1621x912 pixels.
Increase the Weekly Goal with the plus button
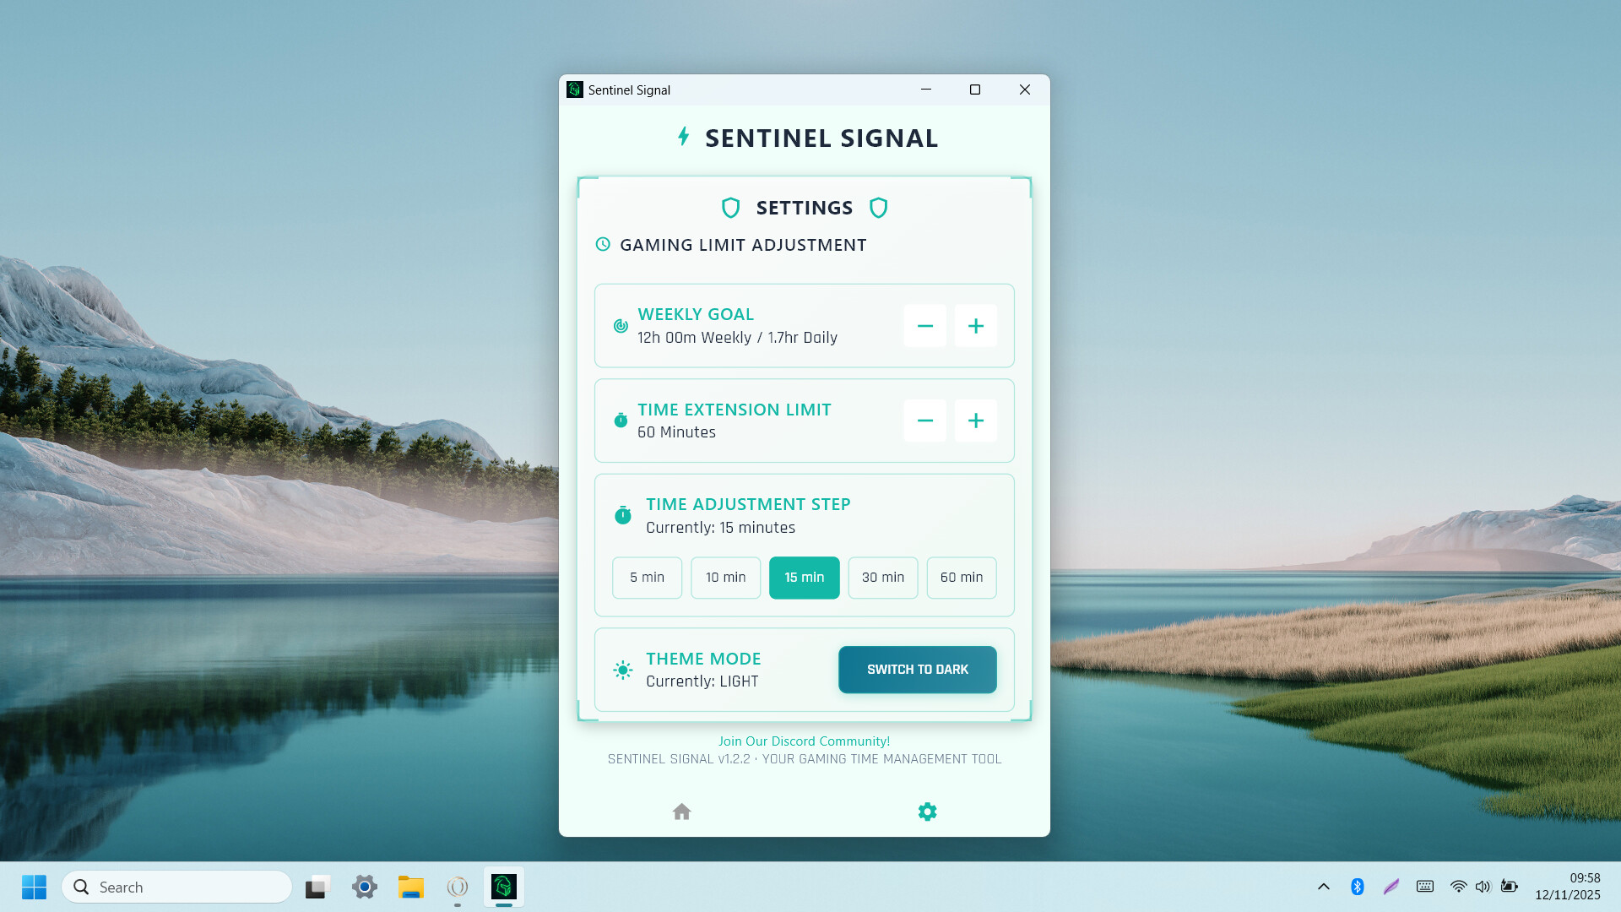(x=976, y=326)
